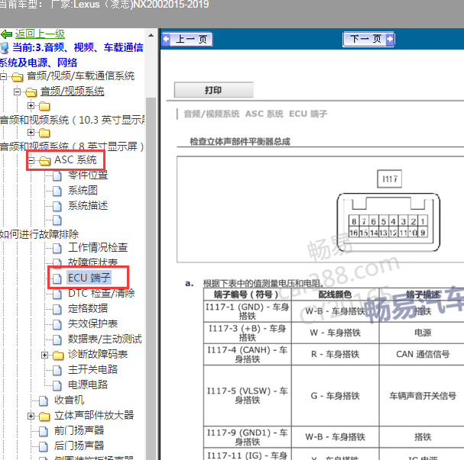464x460 pixels.
Task: Open the DTC 检查/清除 page
Action: click(x=101, y=293)
